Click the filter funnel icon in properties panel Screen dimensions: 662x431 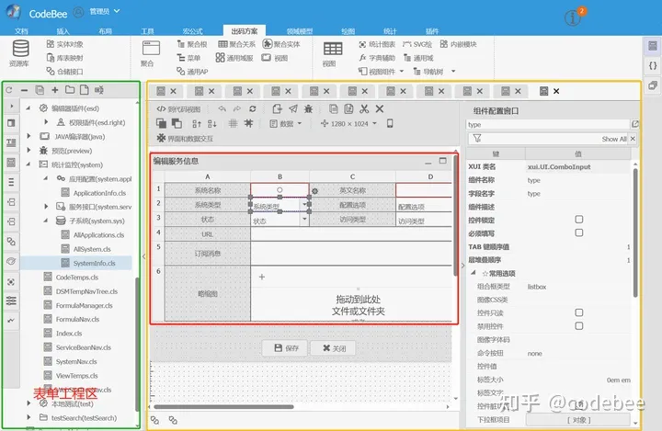(476, 139)
